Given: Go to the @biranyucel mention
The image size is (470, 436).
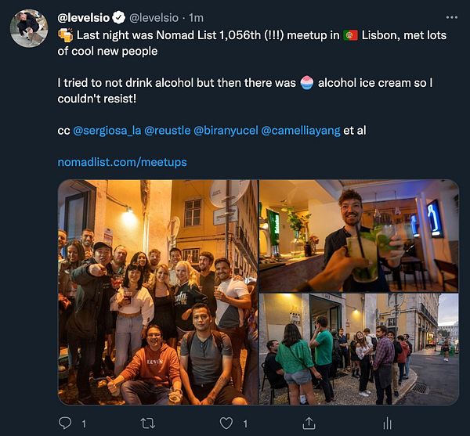Looking at the screenshot, I should click(x=225, y=130).
